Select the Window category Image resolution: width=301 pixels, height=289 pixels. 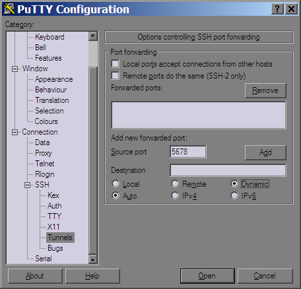click(x=35, y=69)
